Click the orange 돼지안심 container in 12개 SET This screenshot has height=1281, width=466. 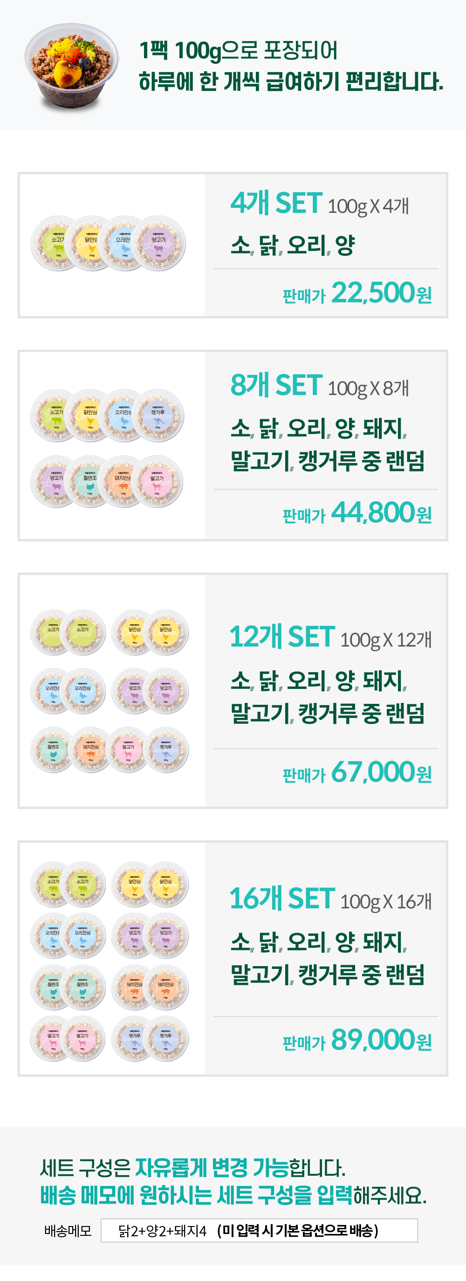(x=90, y=750)
